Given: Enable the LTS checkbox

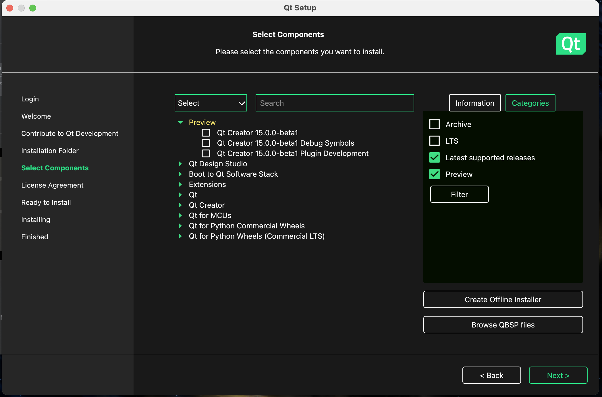Looking at the screenshot, I should (435, 141).
